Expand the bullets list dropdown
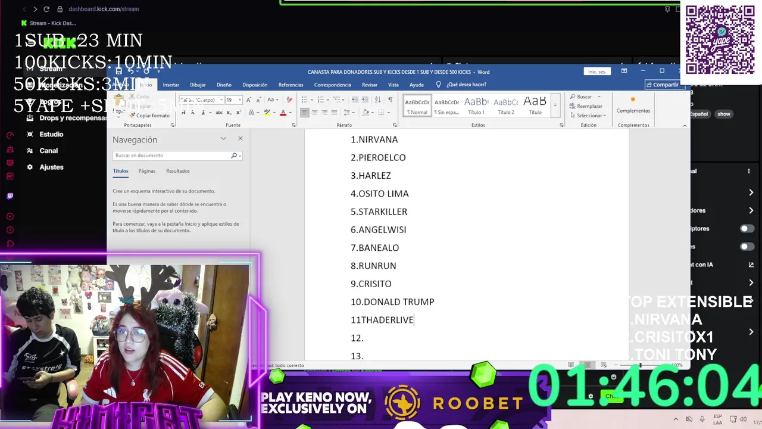762x429 pixels. click(x=313, y=100)
